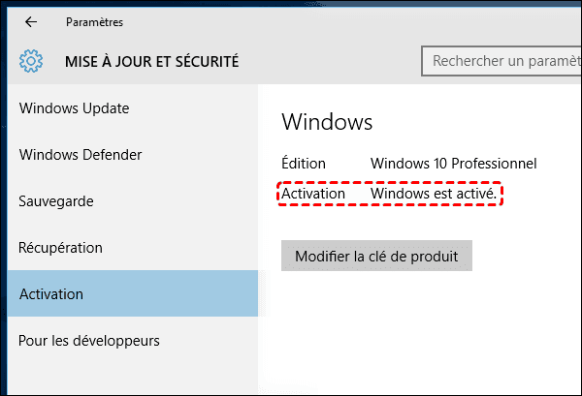Click the Activation label in the content pane
This screenshot has height=396, width=582.
pyautogui.click(x=313, y=194)
